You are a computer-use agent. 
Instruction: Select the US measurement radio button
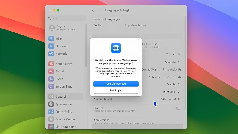pyautogui.click(x=164, y=77)
